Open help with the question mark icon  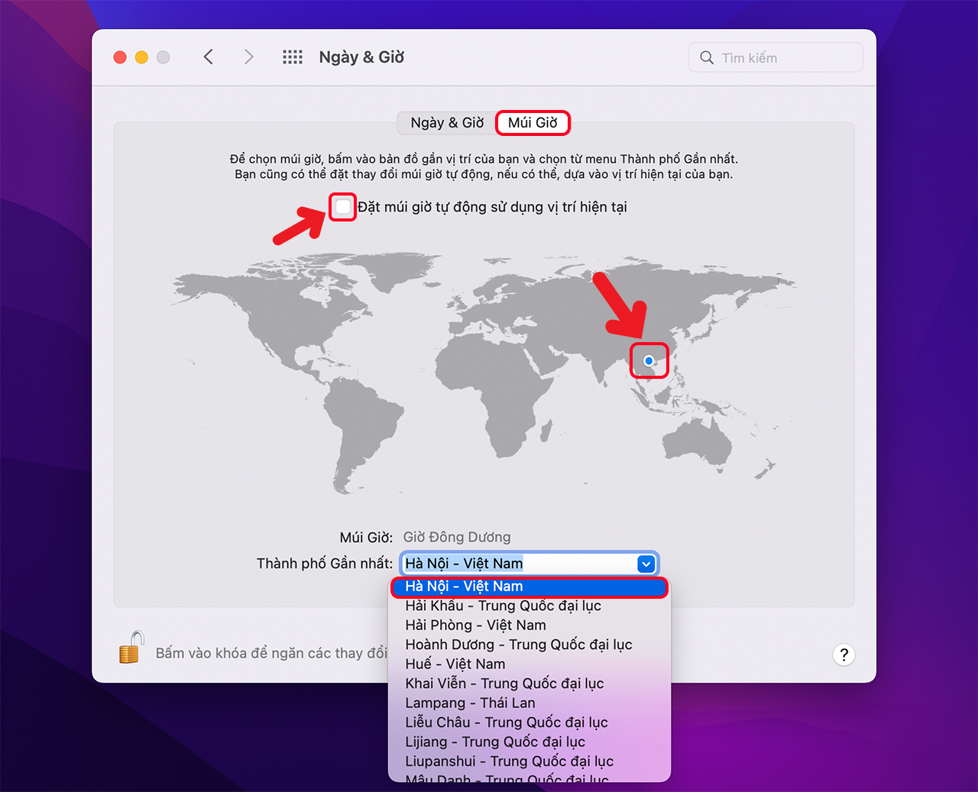click(x=844, y=655)
